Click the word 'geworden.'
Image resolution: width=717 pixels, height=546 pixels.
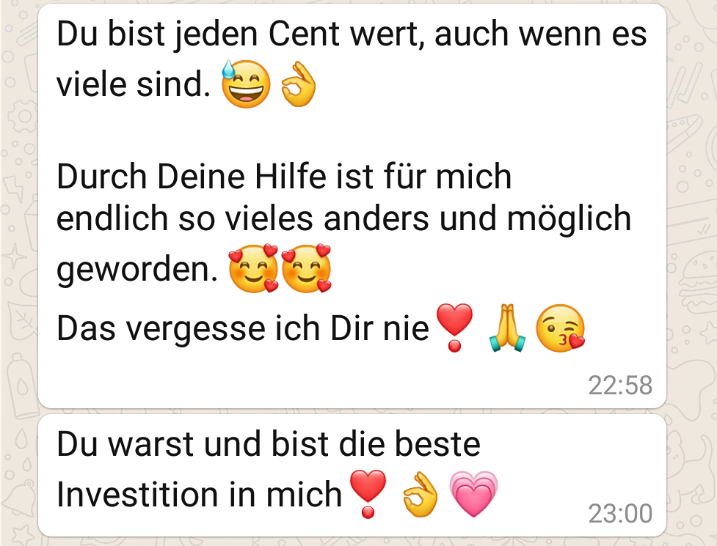point(137,270)
